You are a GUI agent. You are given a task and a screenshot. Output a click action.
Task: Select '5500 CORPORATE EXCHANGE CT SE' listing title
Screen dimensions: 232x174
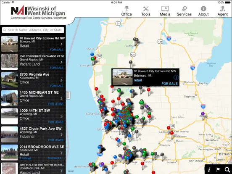[42, 56]
